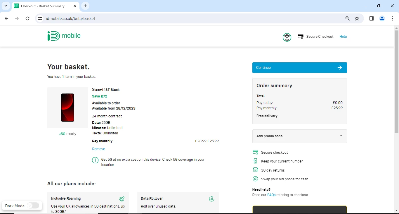Go back to the previous page

(6, 18)
